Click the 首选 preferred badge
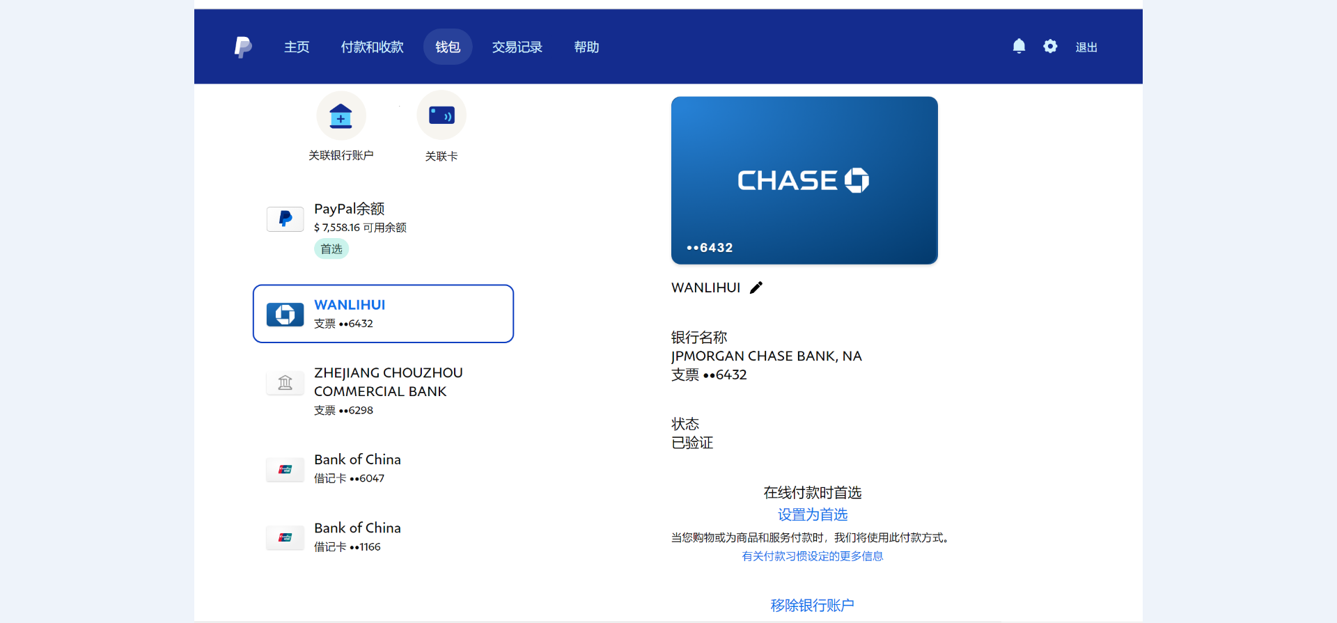 (x=331, y=249)
